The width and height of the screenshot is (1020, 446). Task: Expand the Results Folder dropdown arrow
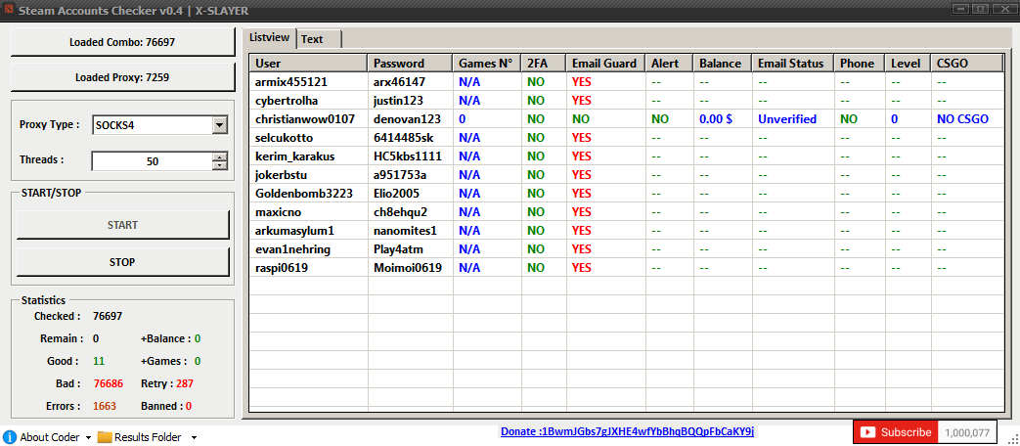coord(194,437)
